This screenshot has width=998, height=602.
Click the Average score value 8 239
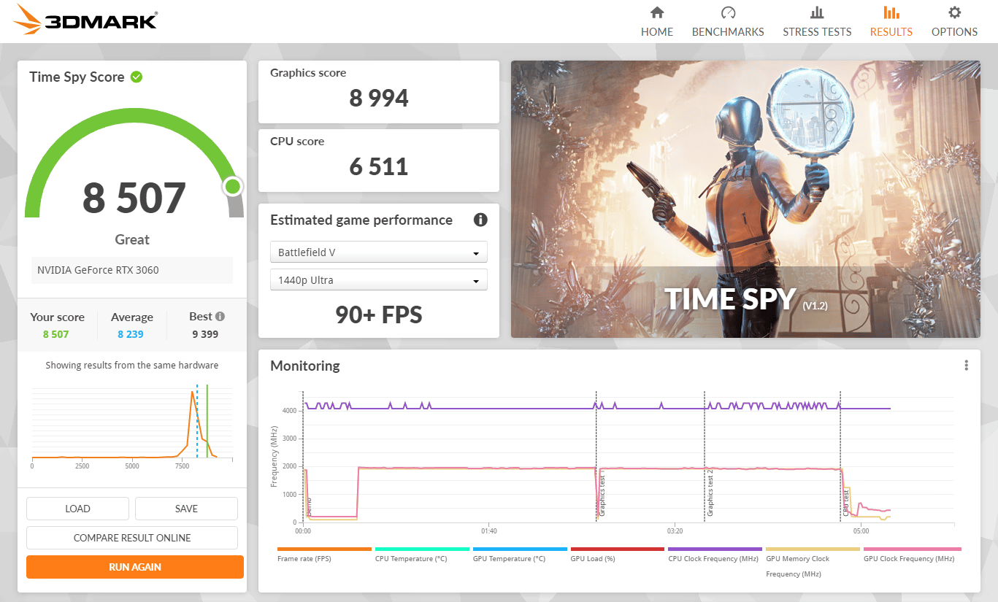(x=131, y=334)
